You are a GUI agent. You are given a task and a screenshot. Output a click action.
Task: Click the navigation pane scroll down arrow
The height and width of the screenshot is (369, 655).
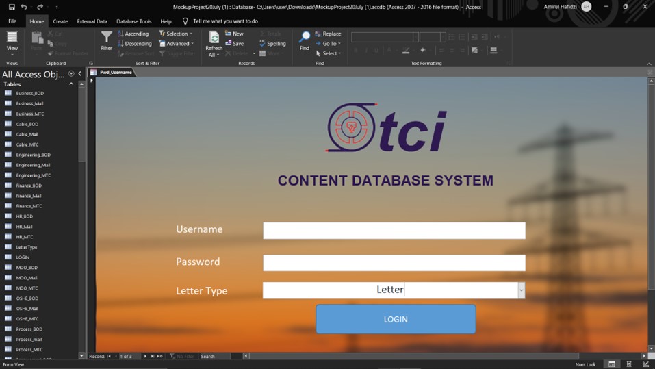pos(81,355)
